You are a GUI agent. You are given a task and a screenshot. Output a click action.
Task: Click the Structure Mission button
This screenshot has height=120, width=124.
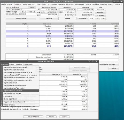point(21,19)
